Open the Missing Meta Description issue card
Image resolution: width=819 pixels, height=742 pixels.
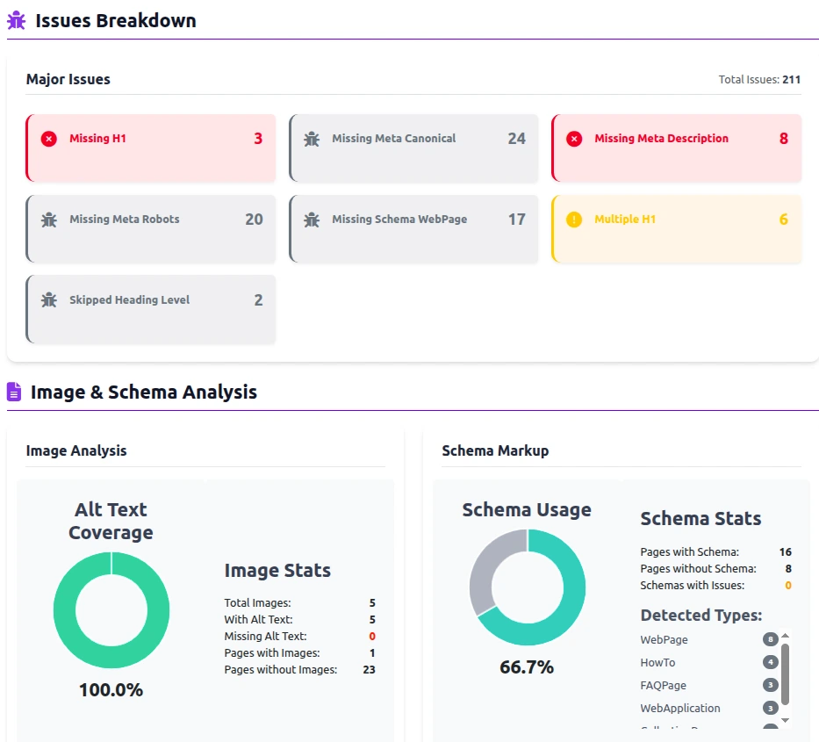[676, 148]
